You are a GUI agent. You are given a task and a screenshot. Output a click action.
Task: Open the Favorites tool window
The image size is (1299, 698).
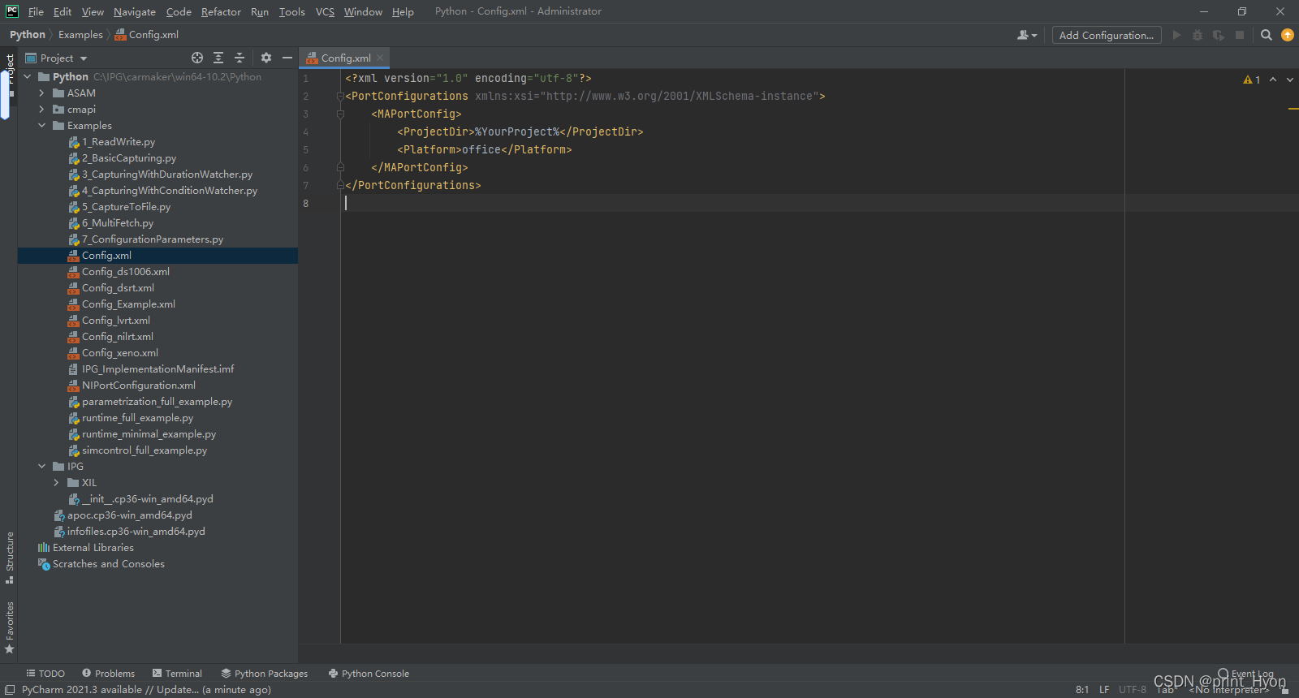click(x=10, y=627)
